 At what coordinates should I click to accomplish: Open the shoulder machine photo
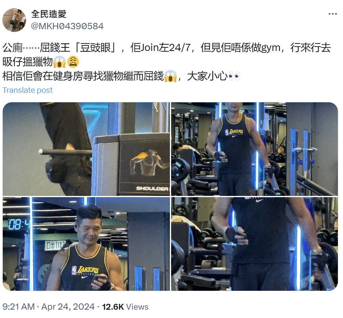coord(86,149)
